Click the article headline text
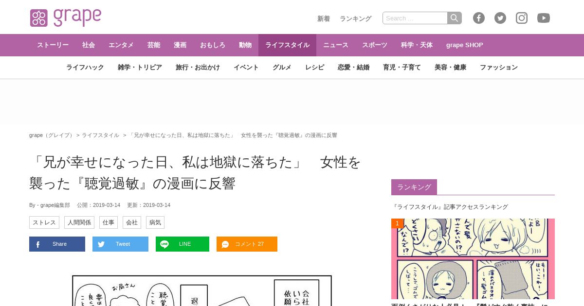 (195, 172)
